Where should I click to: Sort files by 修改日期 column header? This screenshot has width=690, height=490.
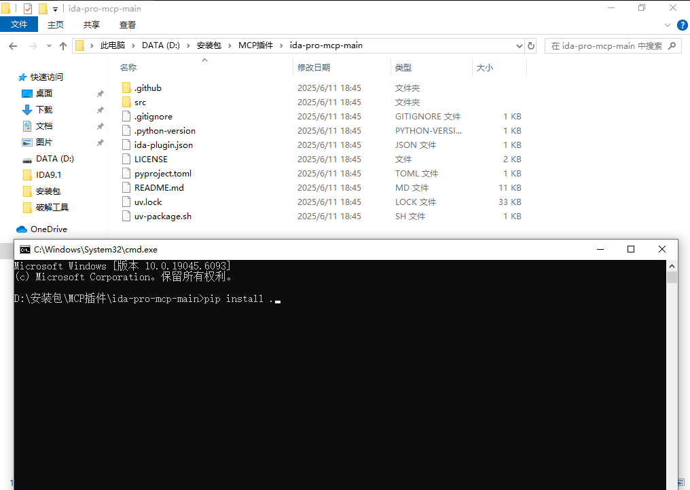point(314,68)
